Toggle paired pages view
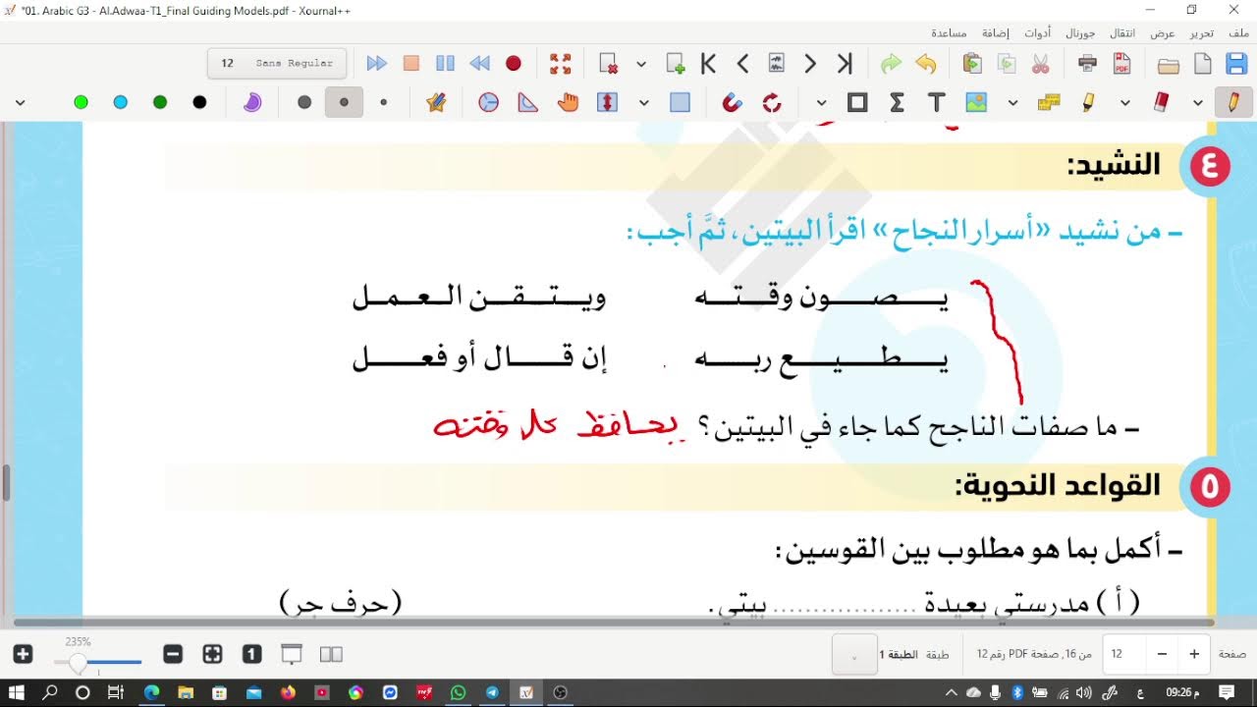This screenshot has width=1257, height=707. (331, 654)
